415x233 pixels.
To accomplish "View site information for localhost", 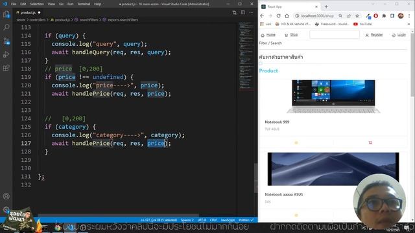I will tap(297, 16).
